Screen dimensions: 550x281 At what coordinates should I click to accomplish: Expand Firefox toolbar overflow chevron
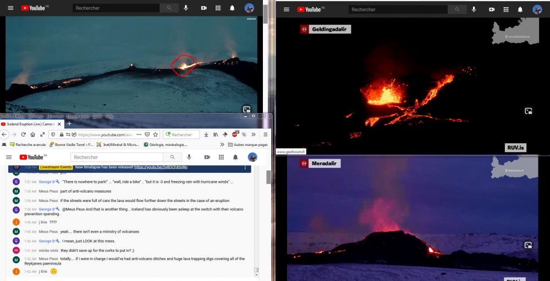(x=254, y=134)
